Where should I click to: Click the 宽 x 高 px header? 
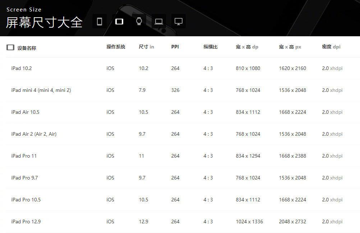(290, 47)
